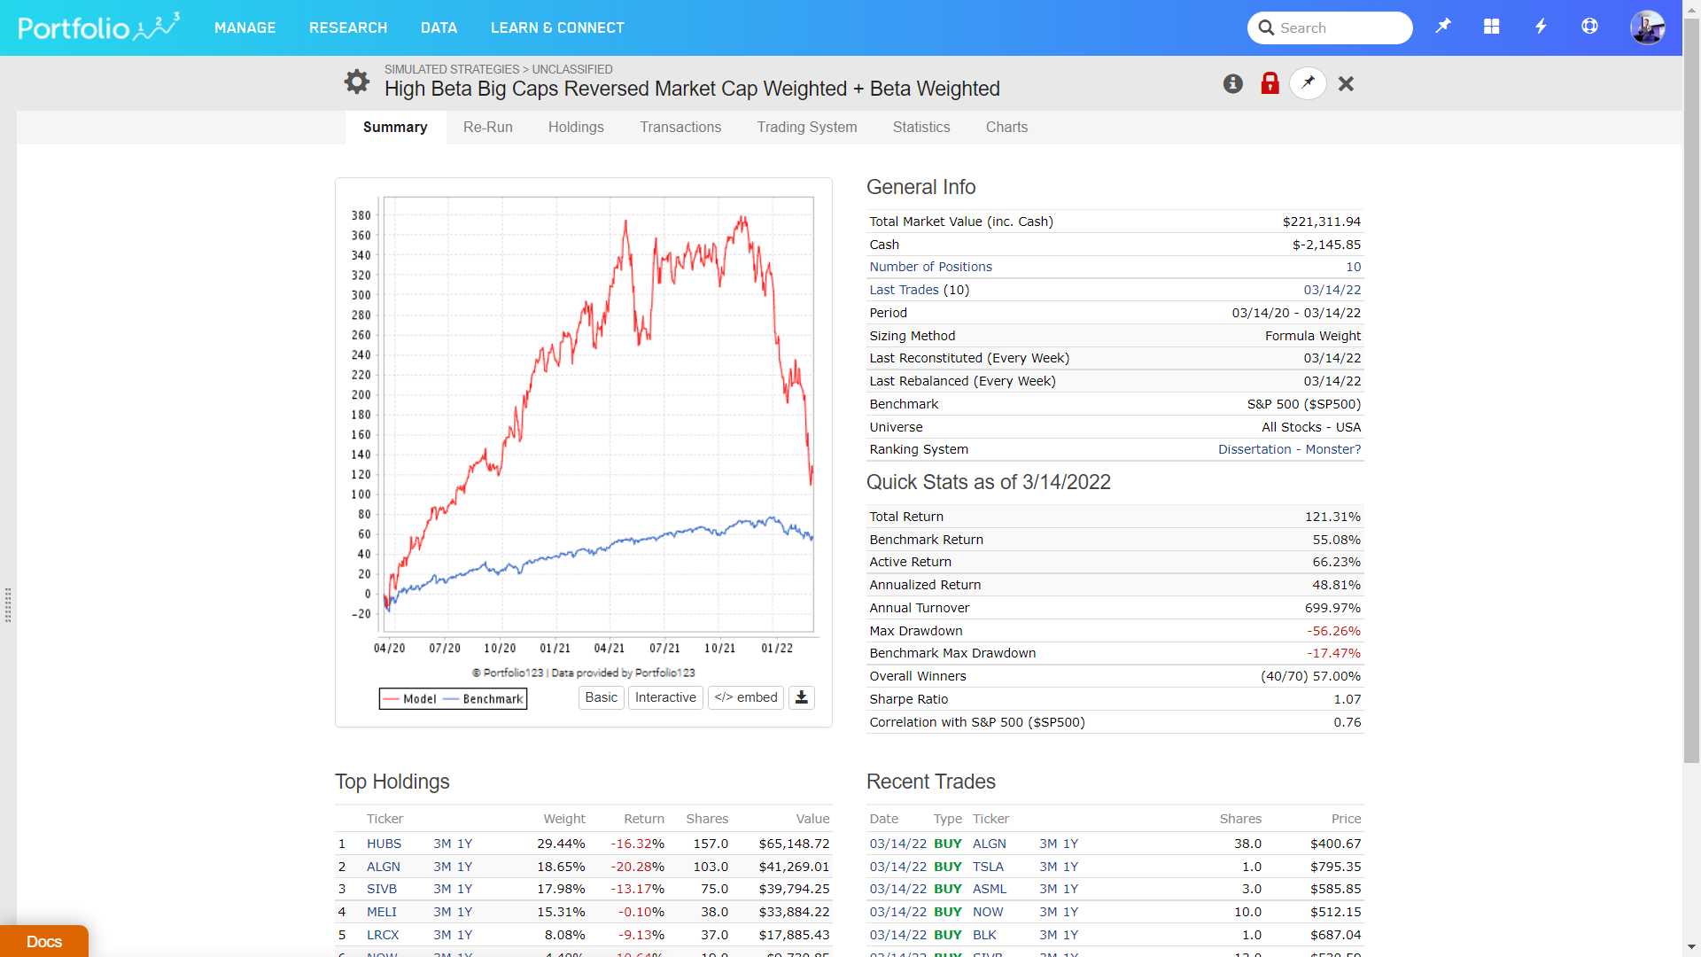The height and width of the screenshot is (957, 1701).
Task: Open the Trading System tab
Action: (x=806, y=128)
